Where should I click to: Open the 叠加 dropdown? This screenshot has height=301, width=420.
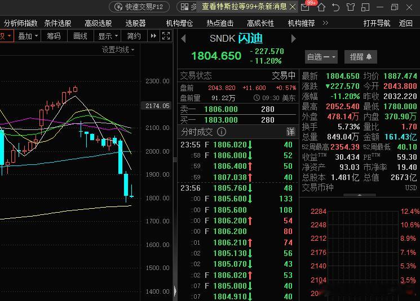point(28,36)
